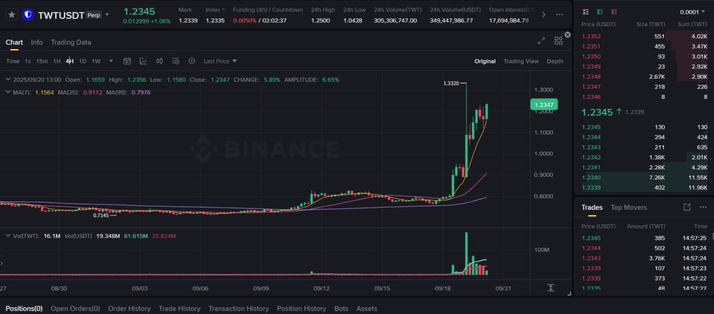Show both bids and asks order book view
This screenshot has width=714, height=314.
pyautogui.click(x=585, y=12)
